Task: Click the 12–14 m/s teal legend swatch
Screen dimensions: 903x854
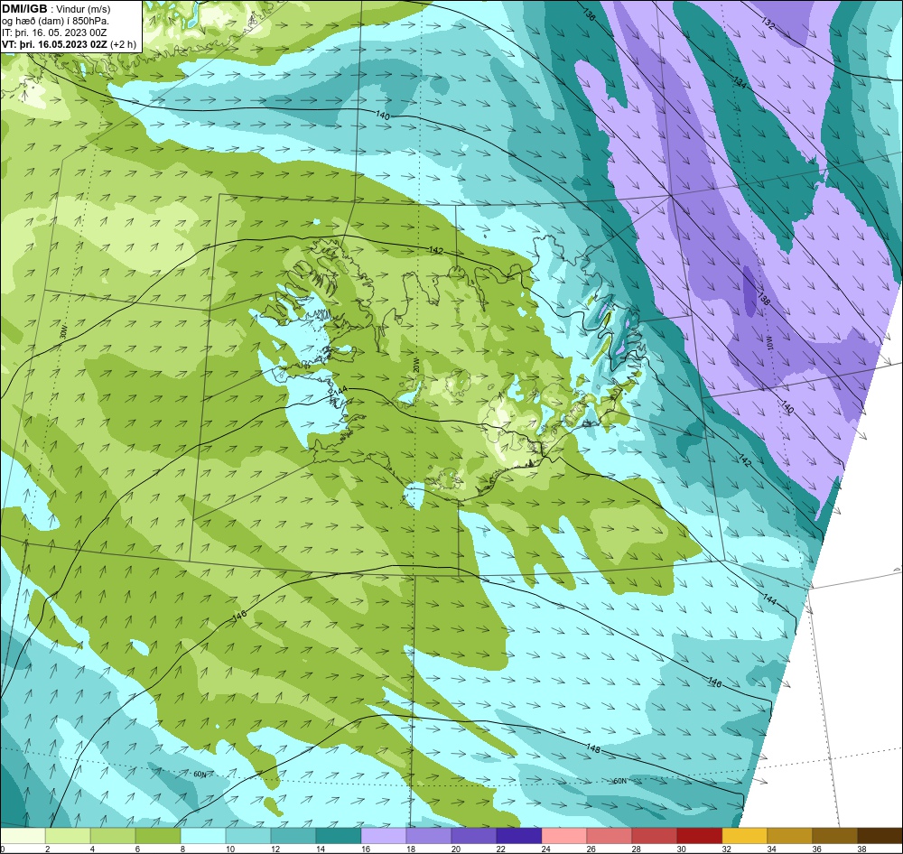Action: click(293, 836)
